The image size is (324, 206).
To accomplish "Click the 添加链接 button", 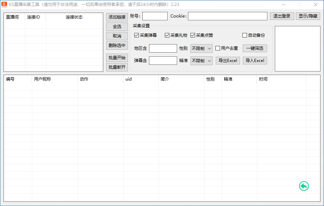I will click(x=117, y=17).
